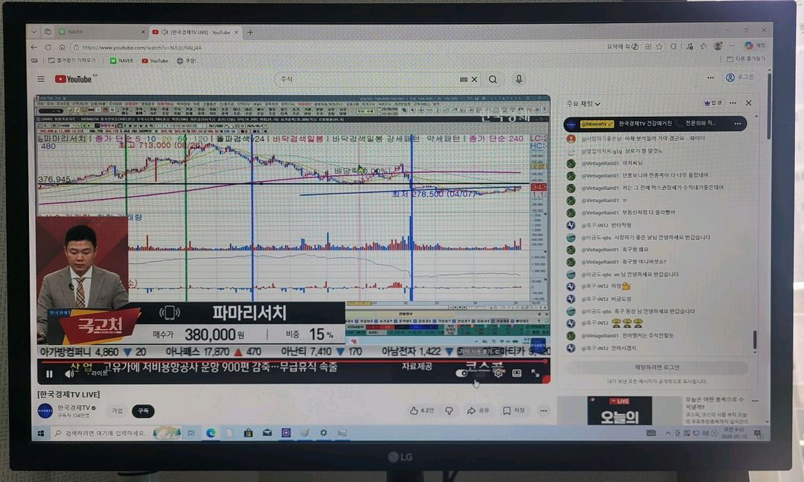Share the video (공유)
This screenshot has width=804, height=482.
(x=478, y=410)
